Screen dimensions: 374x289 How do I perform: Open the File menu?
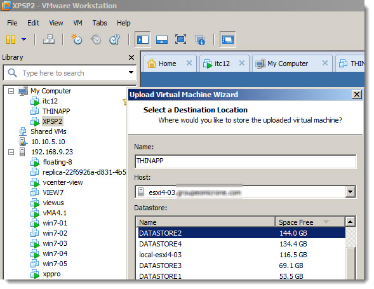pyautogui.click(x=12, y=23)
